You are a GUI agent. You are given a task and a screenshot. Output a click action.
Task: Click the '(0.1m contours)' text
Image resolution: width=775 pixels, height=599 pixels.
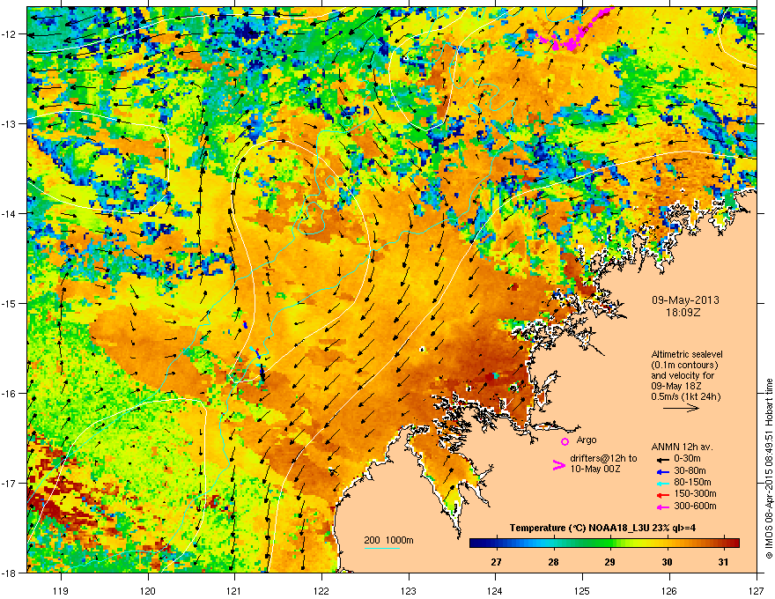click(x=684, y=366)
